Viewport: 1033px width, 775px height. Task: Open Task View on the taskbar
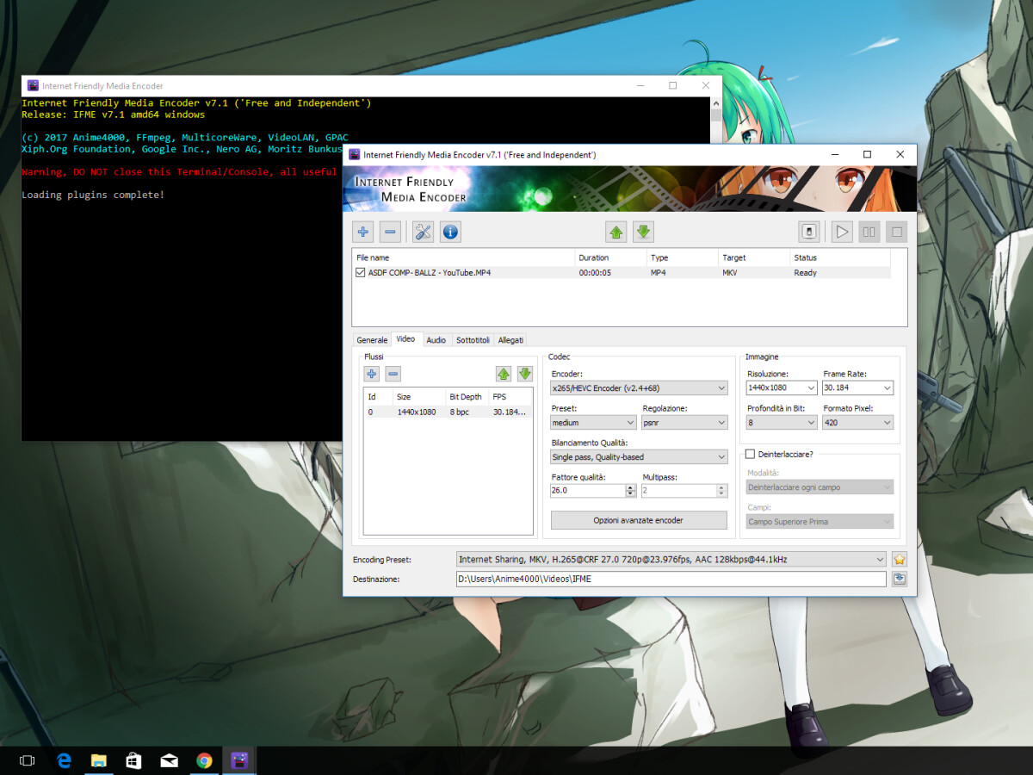27,760
